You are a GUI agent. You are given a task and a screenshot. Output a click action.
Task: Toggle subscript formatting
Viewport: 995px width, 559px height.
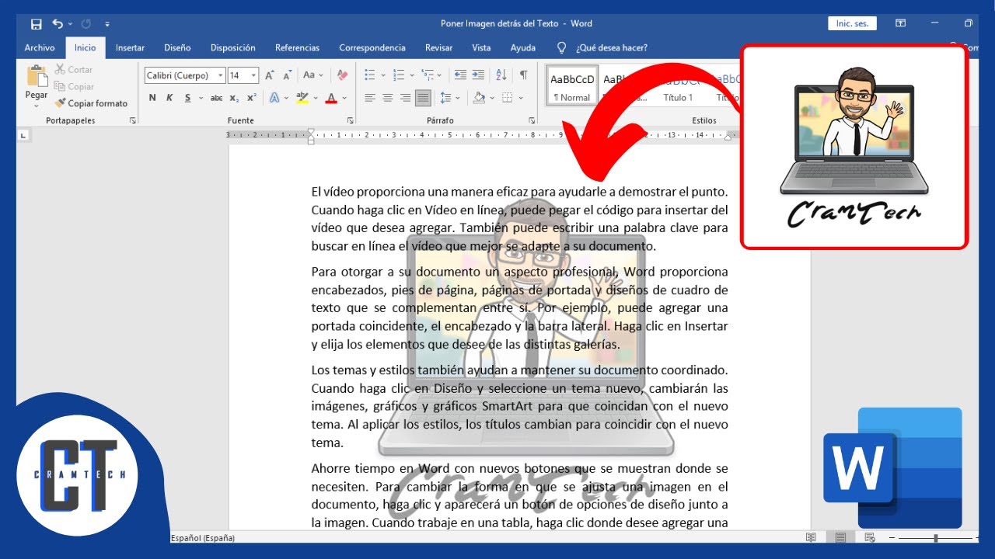point(235,98)
